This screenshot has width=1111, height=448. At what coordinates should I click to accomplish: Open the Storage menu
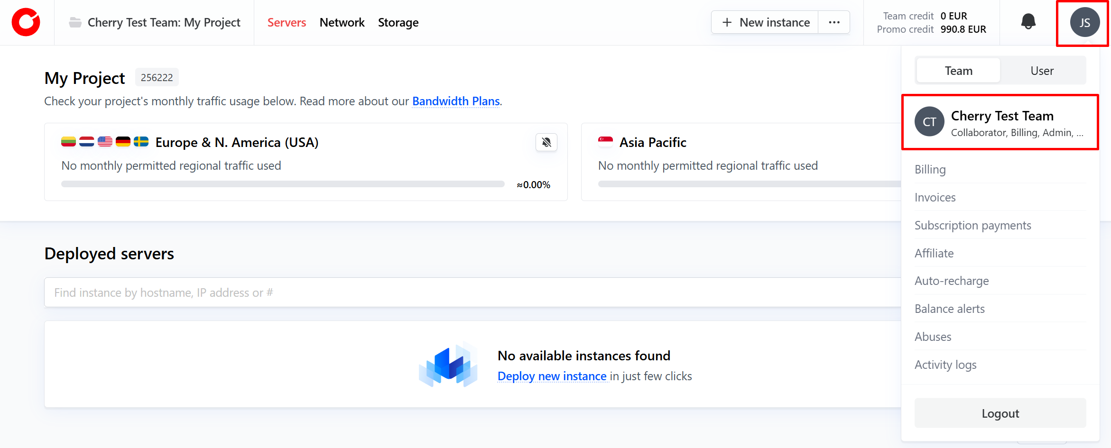pos(398,22)
